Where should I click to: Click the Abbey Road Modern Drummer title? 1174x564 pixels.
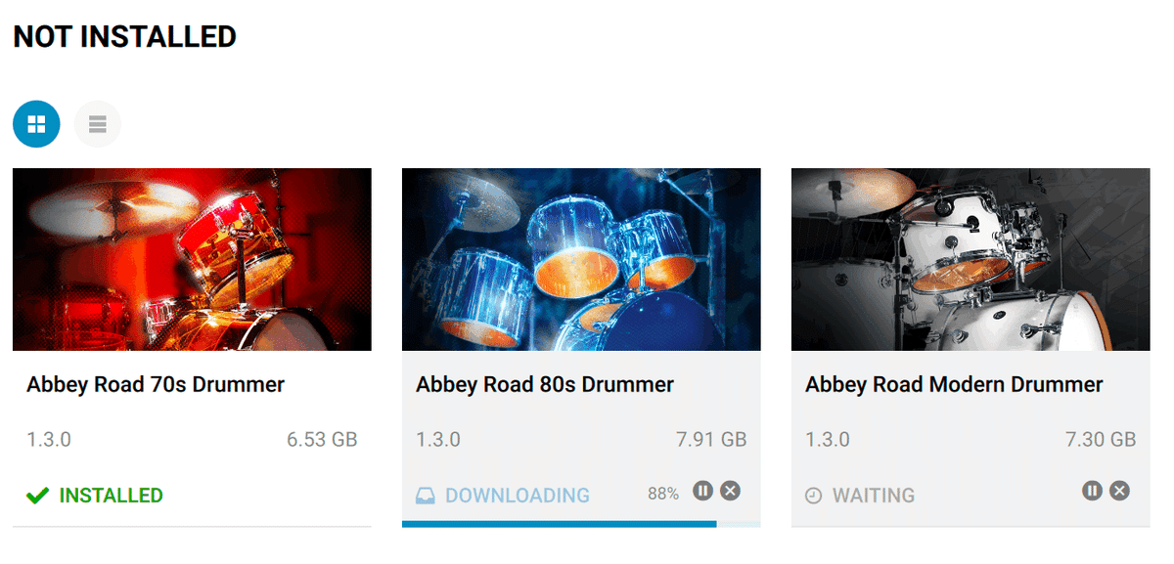click(954, 384)
